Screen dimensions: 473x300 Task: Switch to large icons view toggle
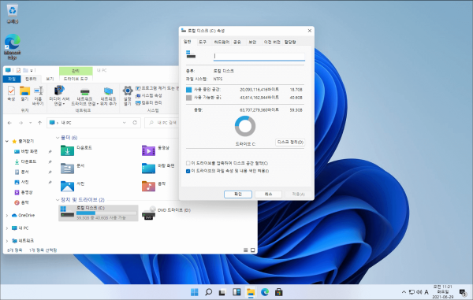point(253,250)
